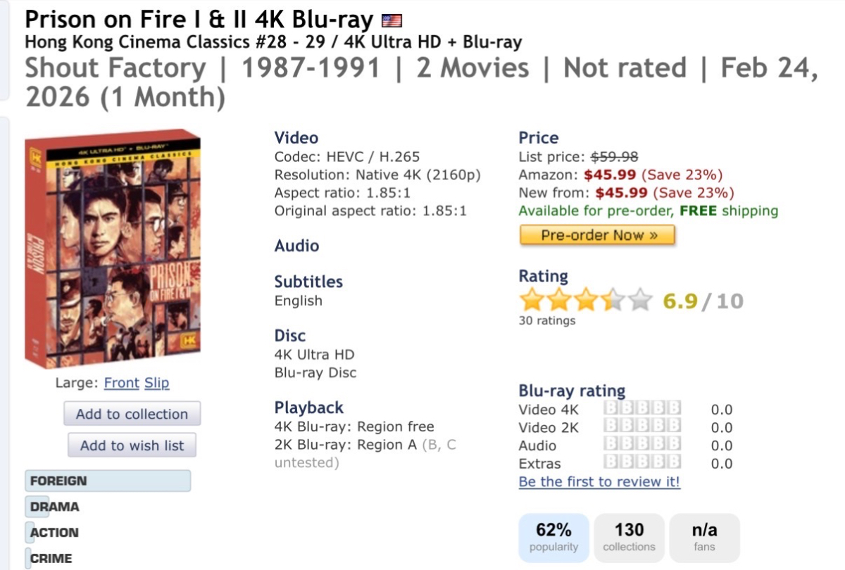The image size is (845, 570).
Task: Click the 130 collections box
Action: 629,537
